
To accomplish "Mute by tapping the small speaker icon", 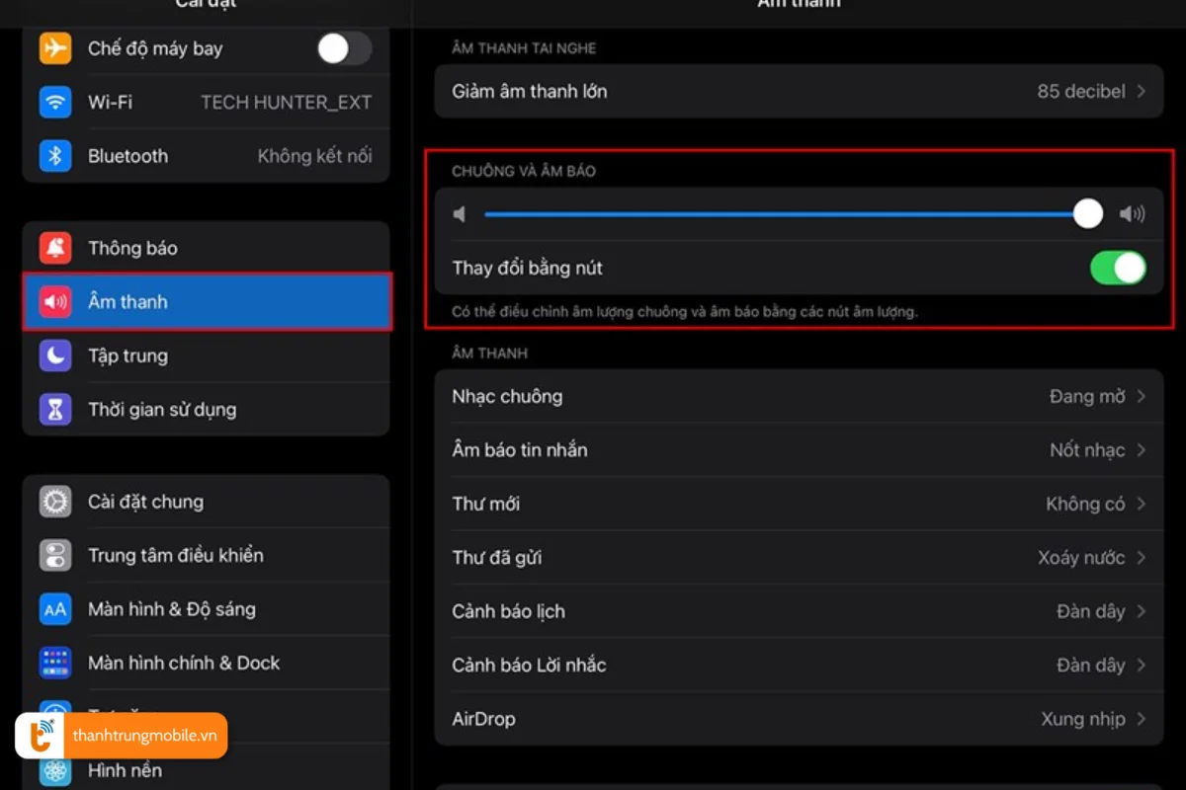I will 459,213.
